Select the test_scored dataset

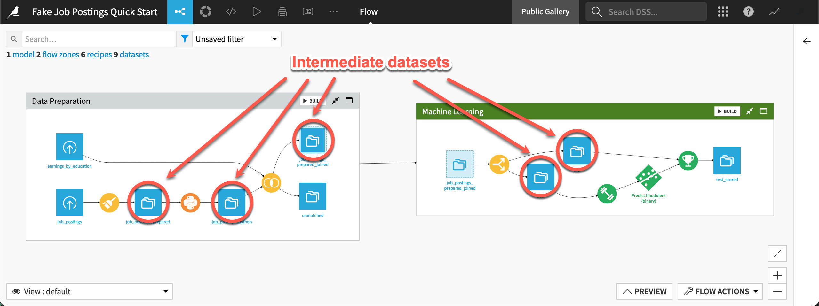pyautogui.click(x=727, y=161)
